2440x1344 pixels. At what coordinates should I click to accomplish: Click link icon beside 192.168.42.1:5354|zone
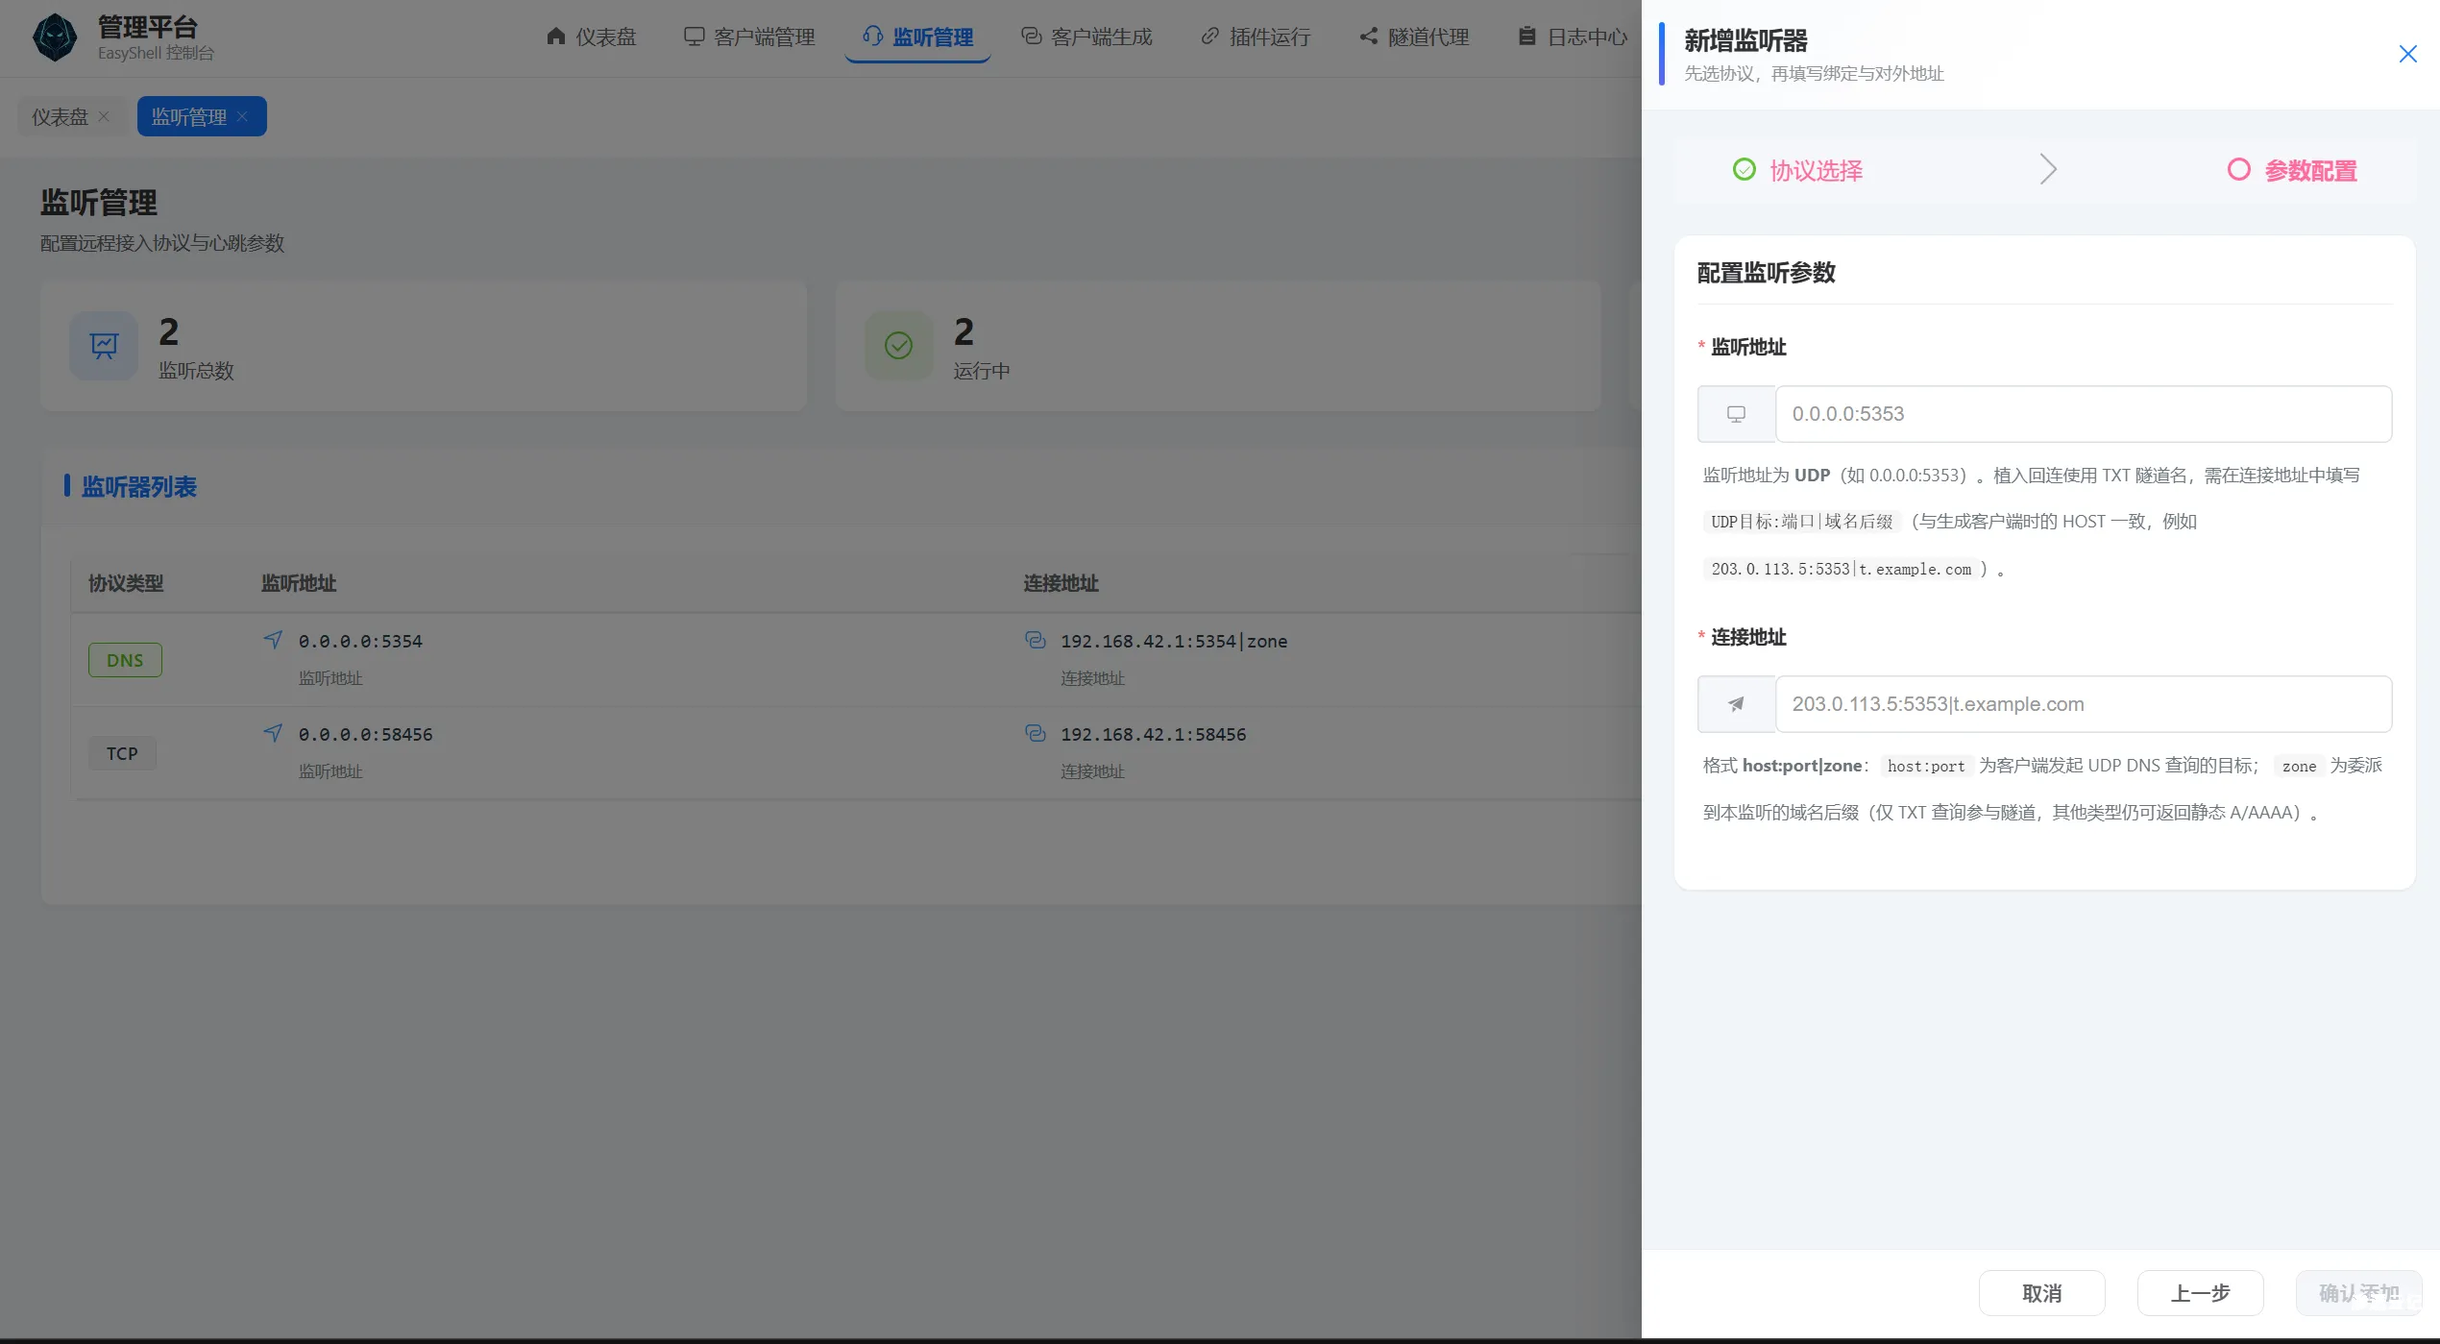1036,640
